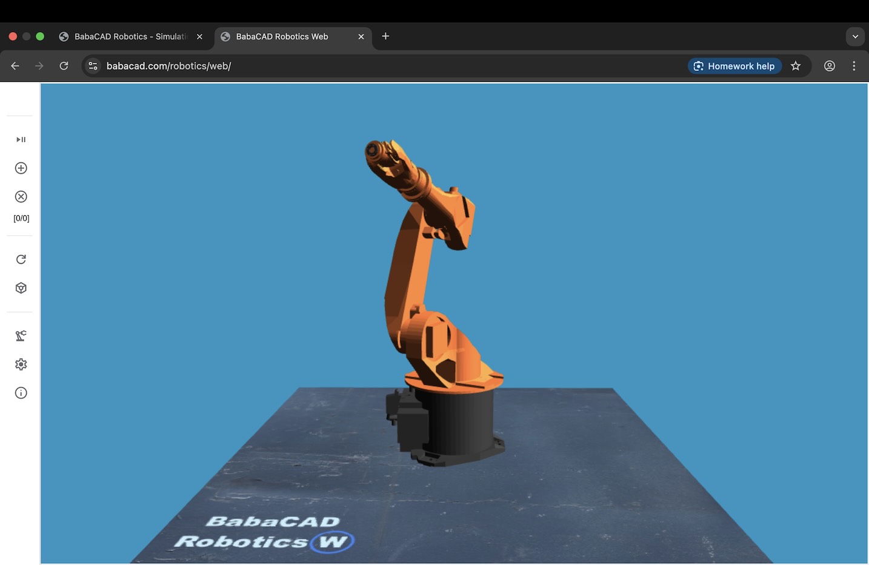Open the browser profile account icon
This screenshot has width=869, height=565.
[x=829, y=65]
